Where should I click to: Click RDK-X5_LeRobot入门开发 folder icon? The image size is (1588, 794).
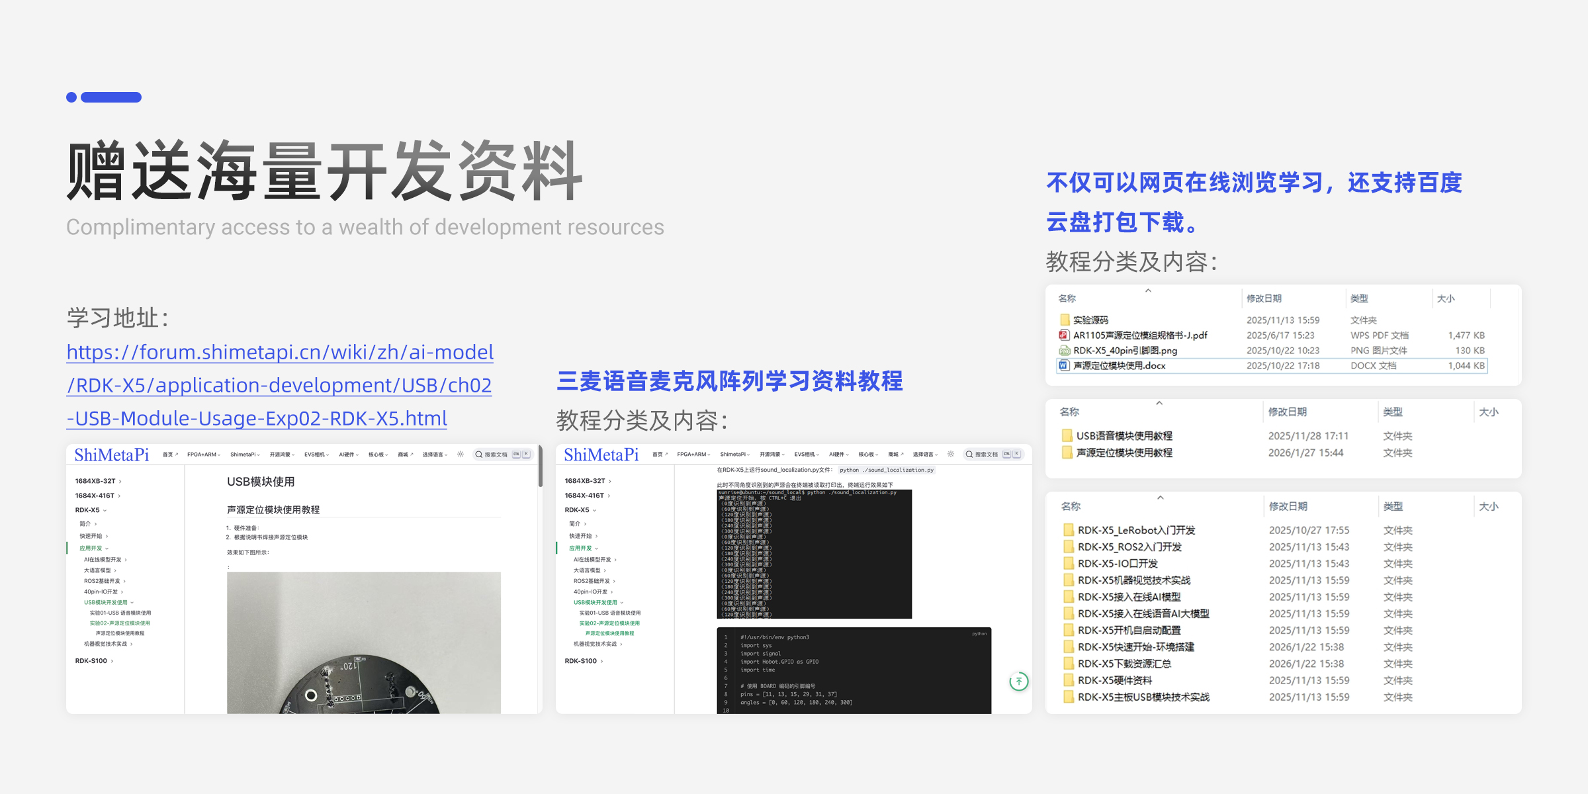[x=1069, y=530]
